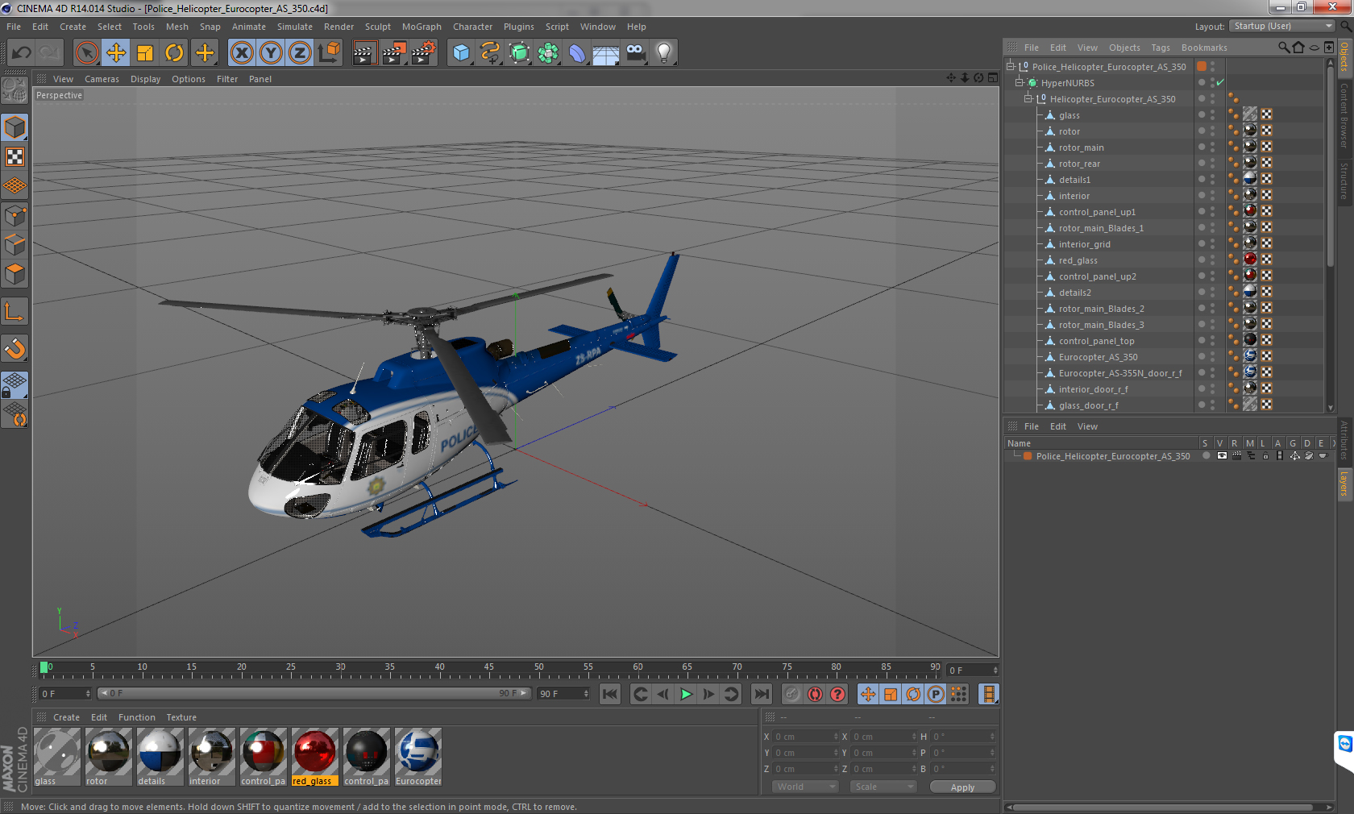Image resolution: width=1354 pixels, height=814 pixels.
Task: Open the viewport Cameras menu
Action: pos(102,79)
